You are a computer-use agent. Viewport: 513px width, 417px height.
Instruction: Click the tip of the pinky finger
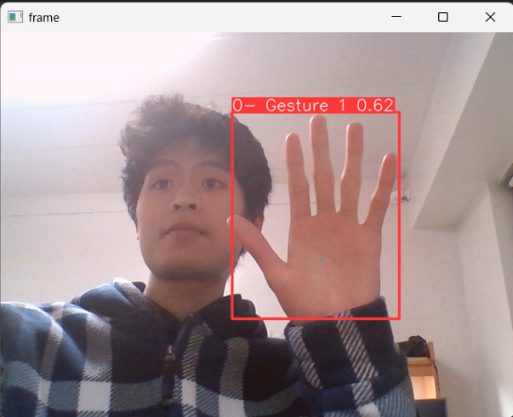click(390, 160)
